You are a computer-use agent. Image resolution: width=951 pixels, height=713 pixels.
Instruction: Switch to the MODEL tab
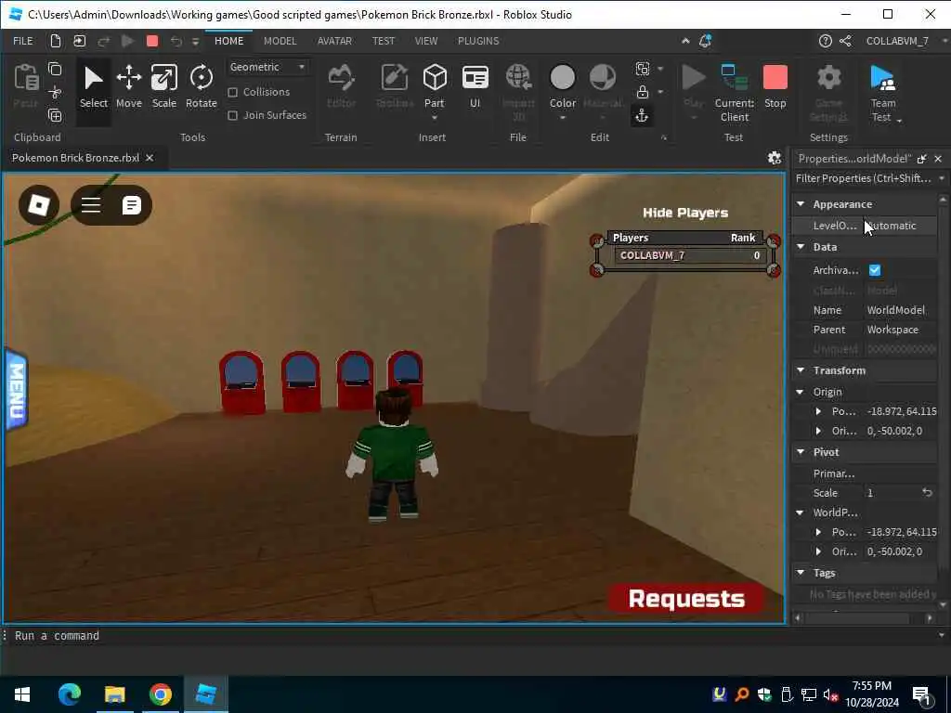coord(280,41)
